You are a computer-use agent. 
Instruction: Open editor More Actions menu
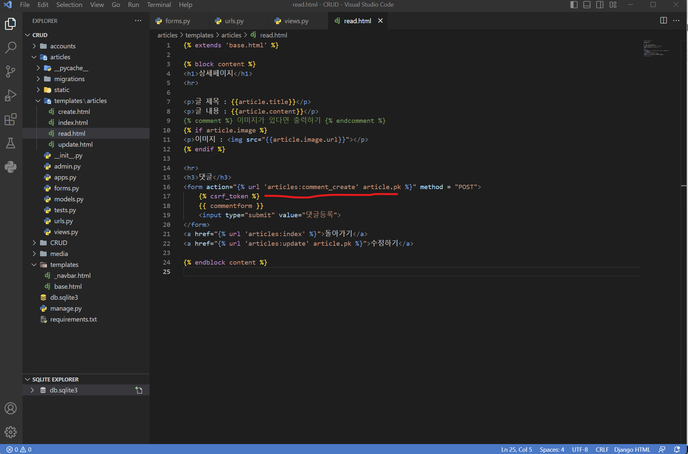676,21
